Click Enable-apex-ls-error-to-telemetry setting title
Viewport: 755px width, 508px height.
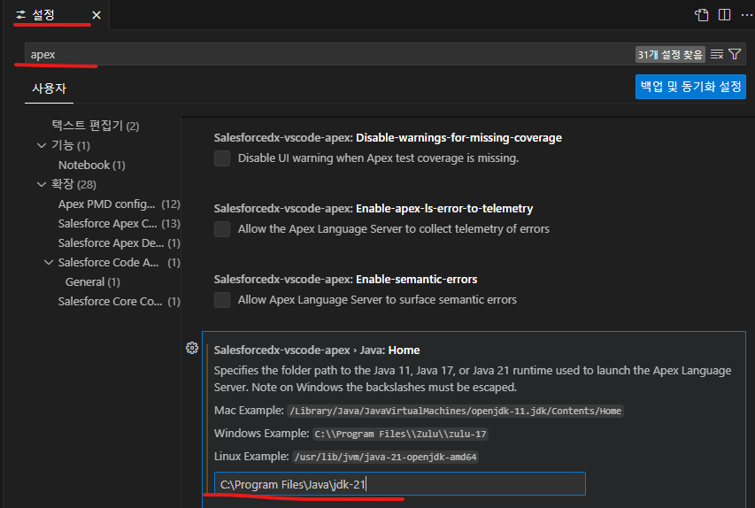click(374, 209)
